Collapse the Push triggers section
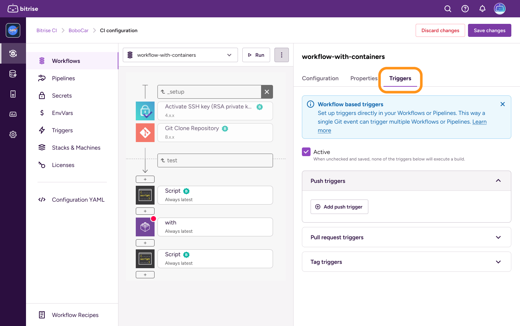 [498, 181]
